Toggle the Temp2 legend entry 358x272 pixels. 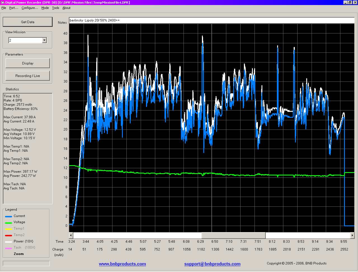pos(19,235)
